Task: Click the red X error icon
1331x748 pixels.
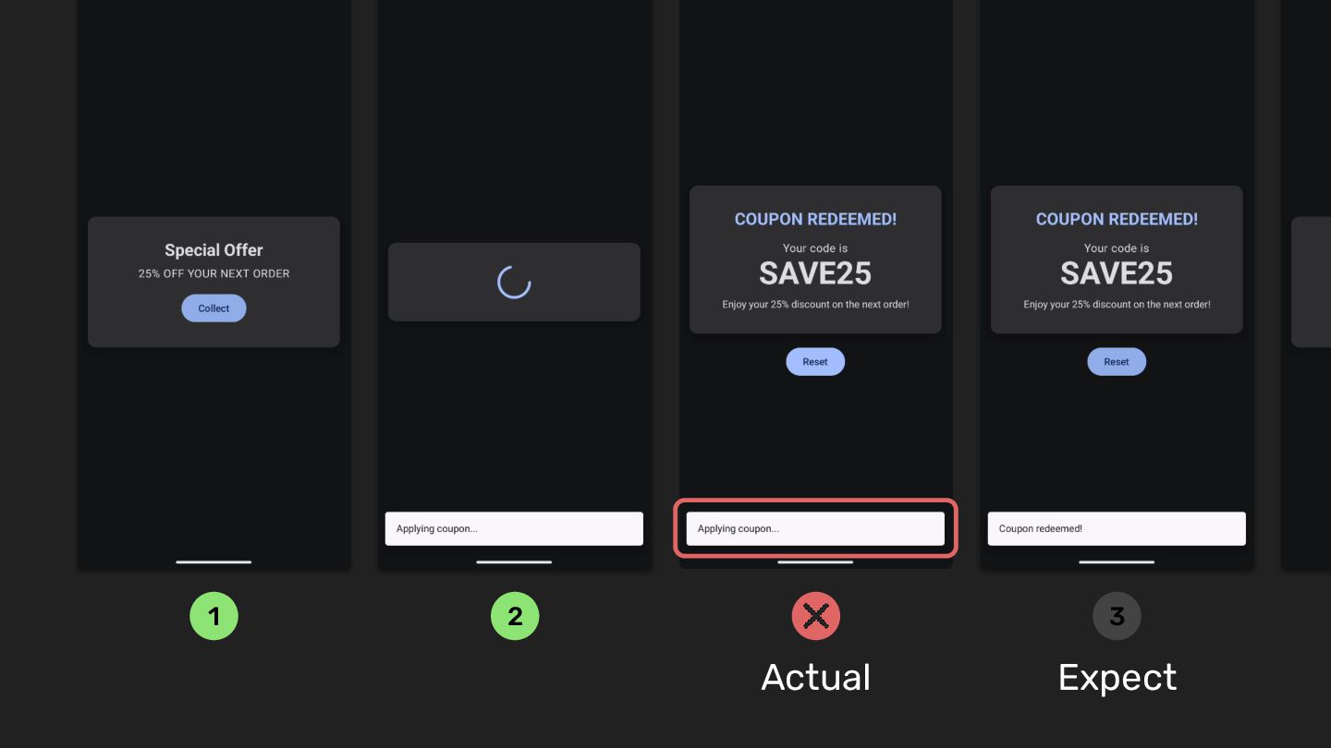Action: coord(815,616)
